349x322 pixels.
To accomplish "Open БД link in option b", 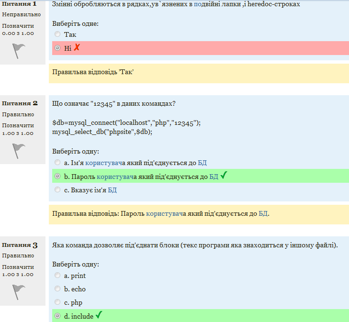I will tap(214, 177).
